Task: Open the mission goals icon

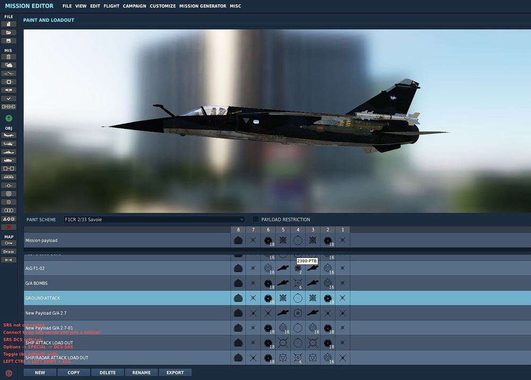Action: [9, 82]
